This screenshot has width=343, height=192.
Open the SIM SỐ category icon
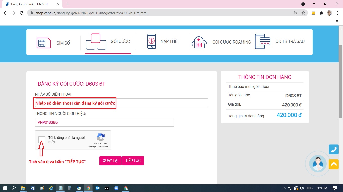(44, 43)
